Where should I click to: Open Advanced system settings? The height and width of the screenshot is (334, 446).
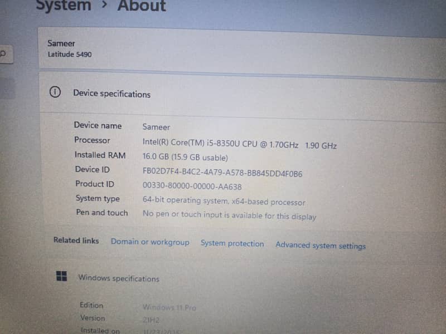coord(321,245)
